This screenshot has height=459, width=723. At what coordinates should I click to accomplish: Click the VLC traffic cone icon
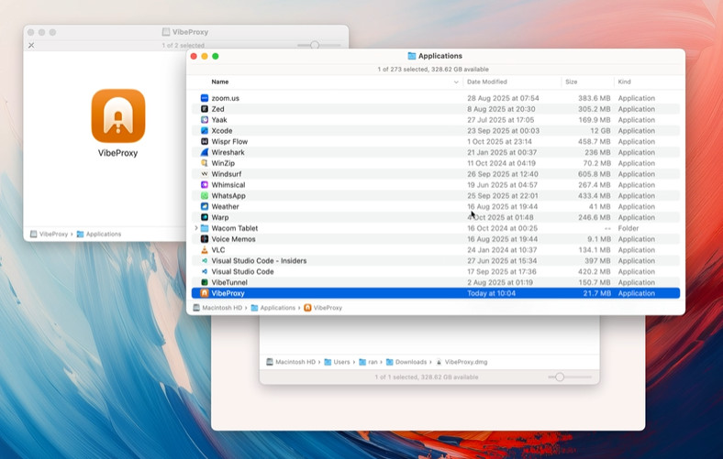click(x=205, y=250)
